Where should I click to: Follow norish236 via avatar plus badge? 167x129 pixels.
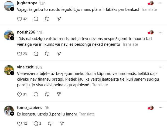12,38
